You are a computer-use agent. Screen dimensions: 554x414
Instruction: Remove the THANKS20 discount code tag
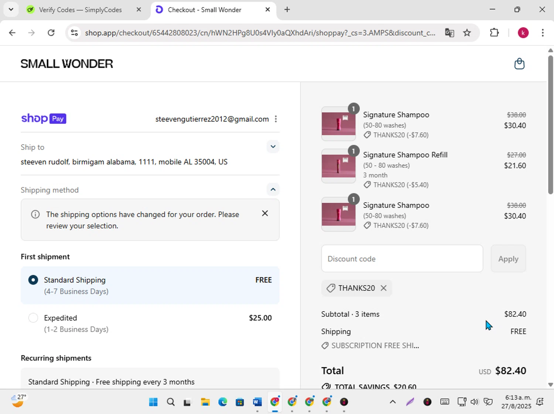pos(384,288)
